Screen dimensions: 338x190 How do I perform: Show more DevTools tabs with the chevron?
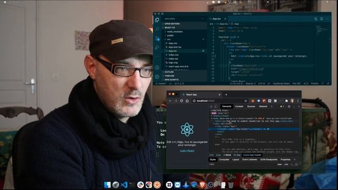point(271,107)
